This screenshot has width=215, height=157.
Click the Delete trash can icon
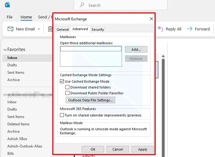click(50, 29)
